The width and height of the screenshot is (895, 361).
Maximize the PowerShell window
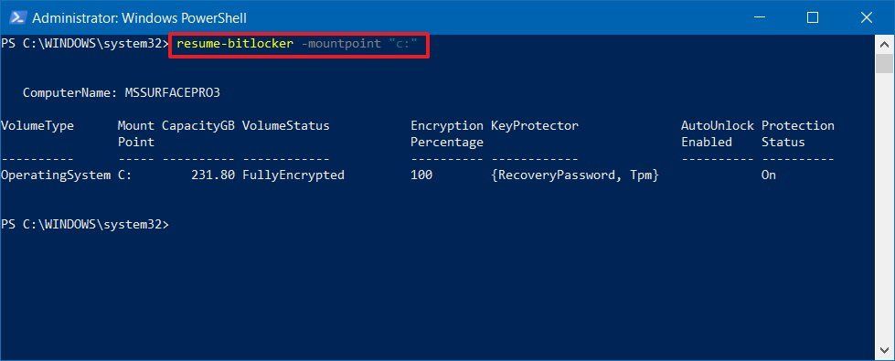pos(812,17)
